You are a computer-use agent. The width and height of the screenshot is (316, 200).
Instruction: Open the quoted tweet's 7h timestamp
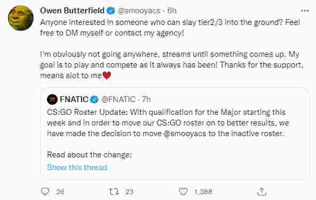click(x=146, y=99)
